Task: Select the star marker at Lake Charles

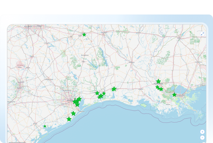Action: [x=114, y=89]
